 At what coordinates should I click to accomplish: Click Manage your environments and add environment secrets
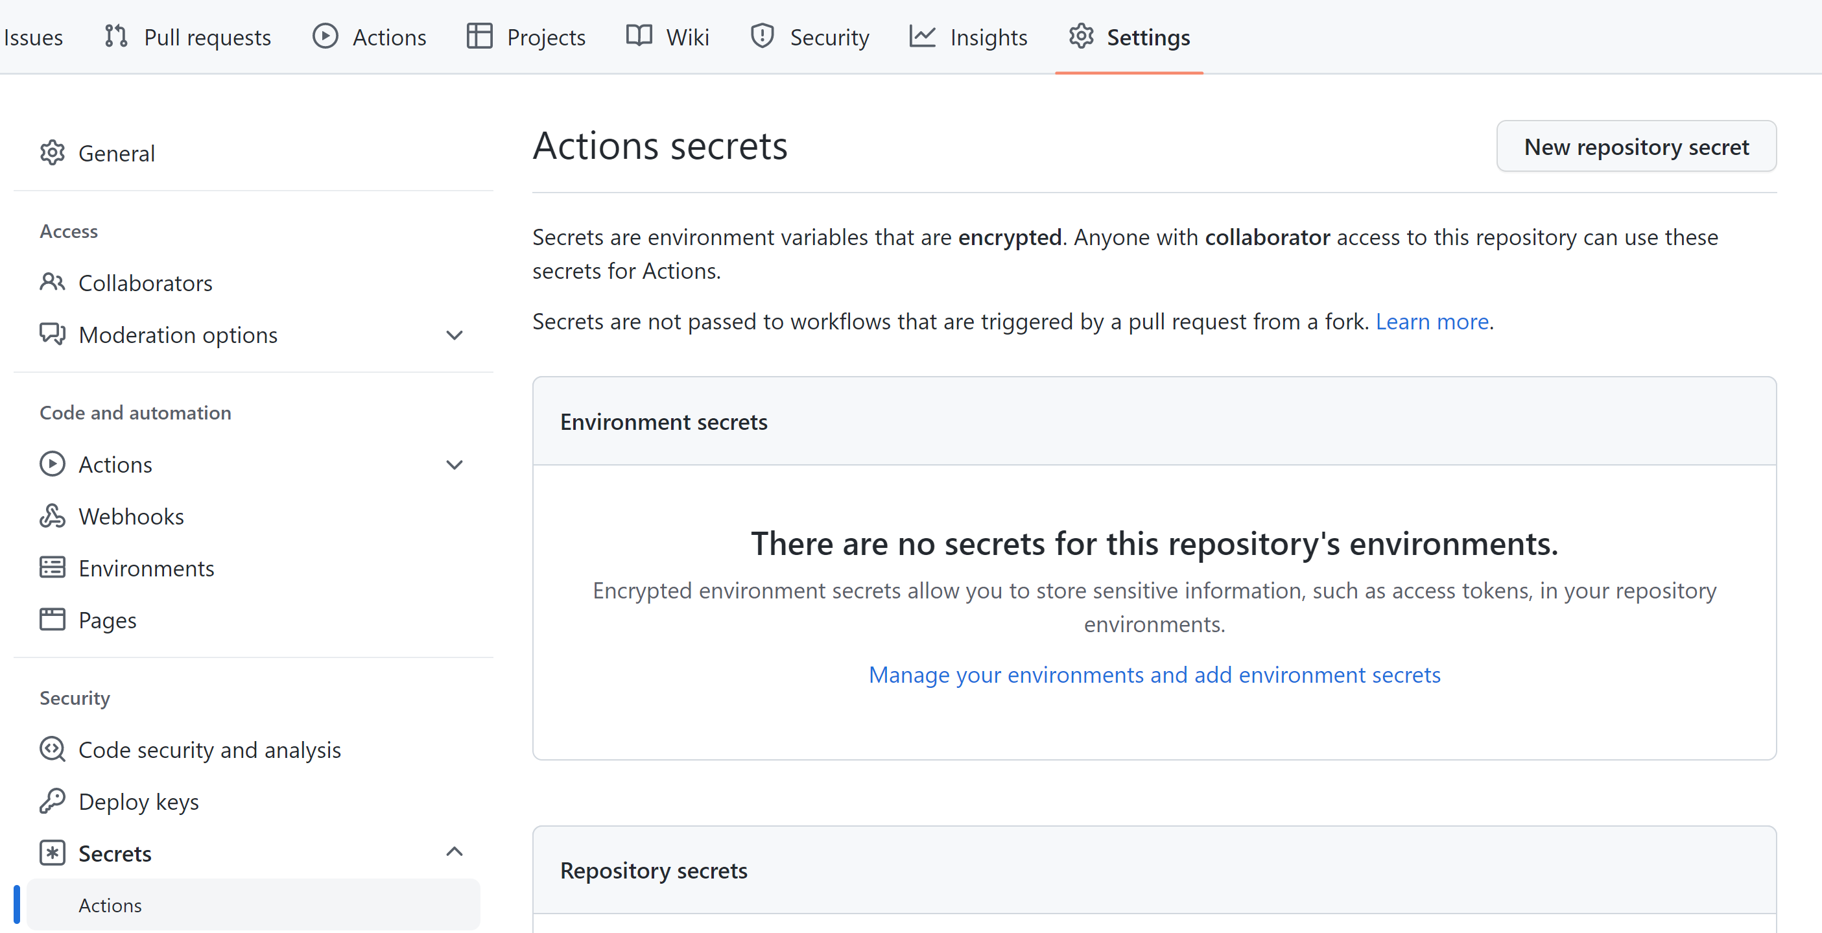(1154, 674)
